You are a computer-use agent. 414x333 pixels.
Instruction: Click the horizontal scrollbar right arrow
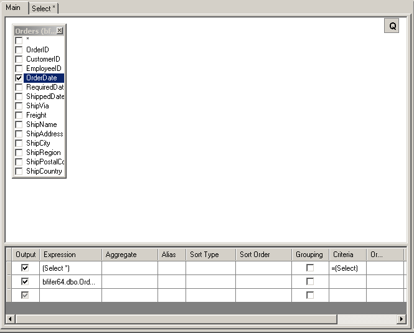(402, 319)
